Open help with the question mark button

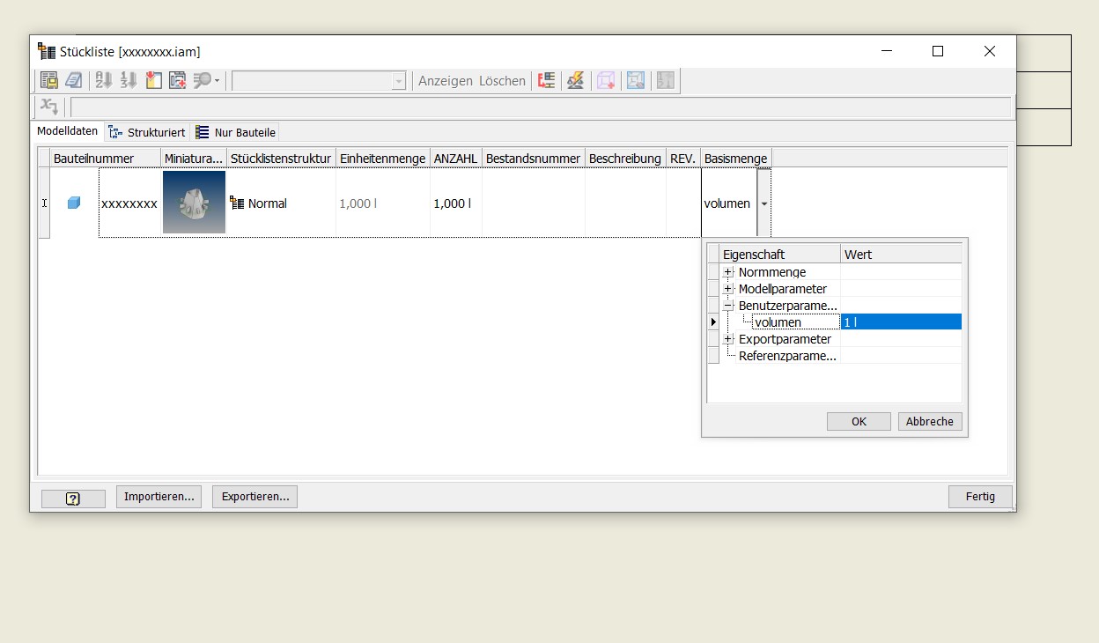pyautogui.click(x=73, y=499)
